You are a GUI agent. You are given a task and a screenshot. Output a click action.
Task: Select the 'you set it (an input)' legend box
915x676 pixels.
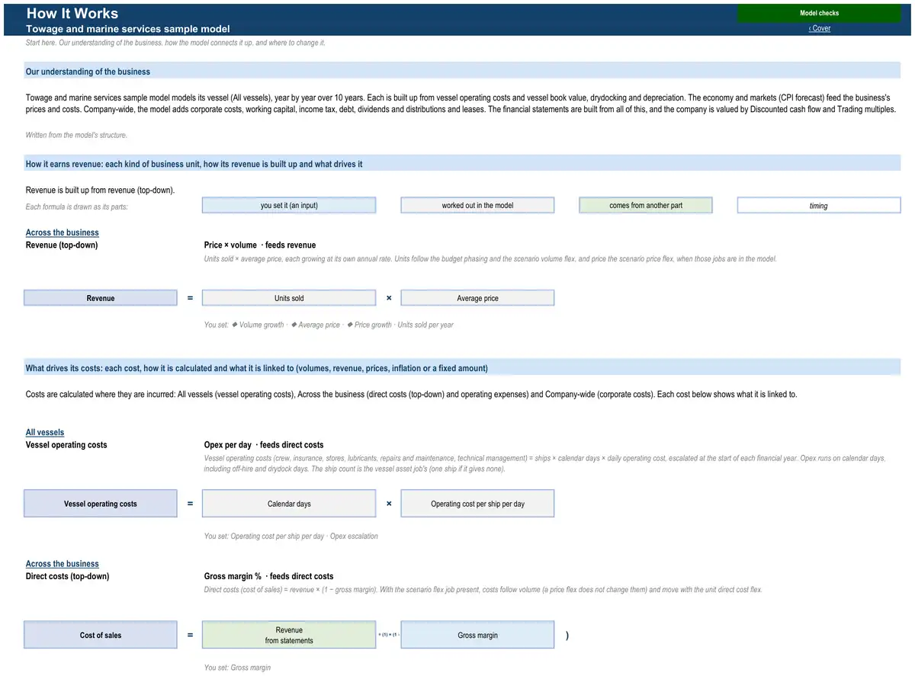[x=289, y=206]
